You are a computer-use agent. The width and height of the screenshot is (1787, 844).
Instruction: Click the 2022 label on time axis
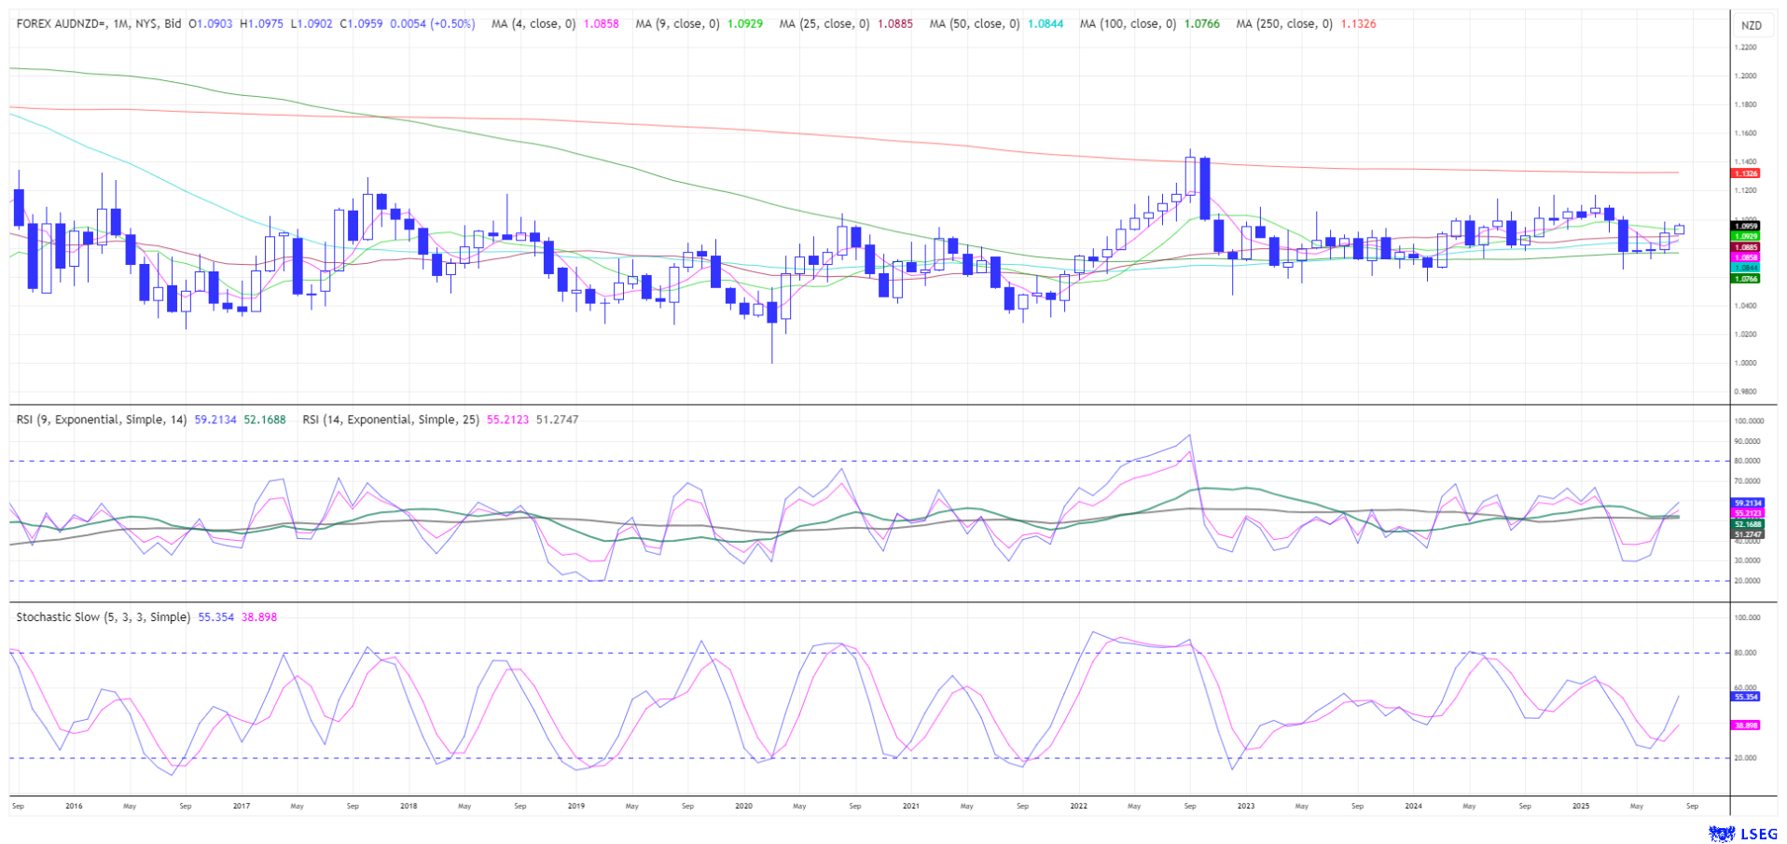(x=1078, y=806)
